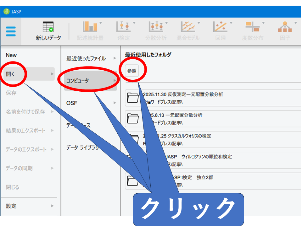This screenshot has height=226, width=302.
Task: Open the Frequencies (度数分布) module icon
Action: pos(253,31)
